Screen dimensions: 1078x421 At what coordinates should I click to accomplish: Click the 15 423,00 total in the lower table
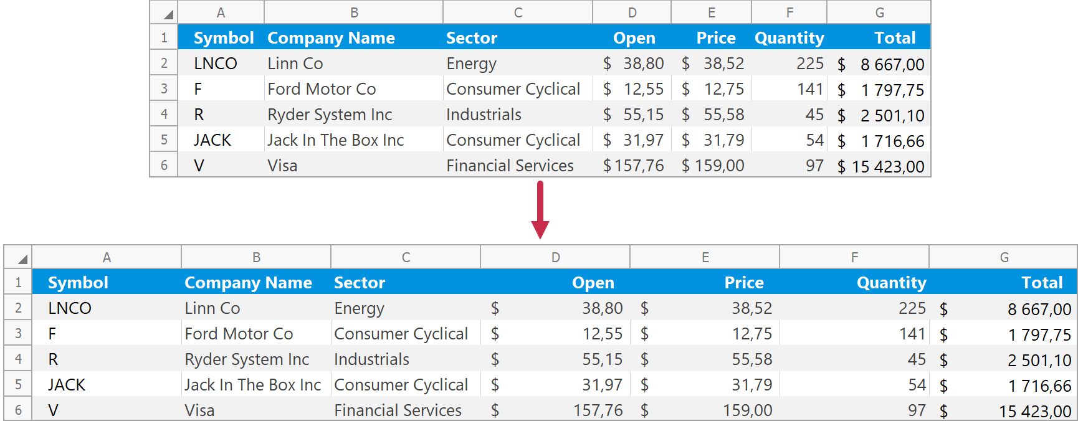(x=1034, y=411)
